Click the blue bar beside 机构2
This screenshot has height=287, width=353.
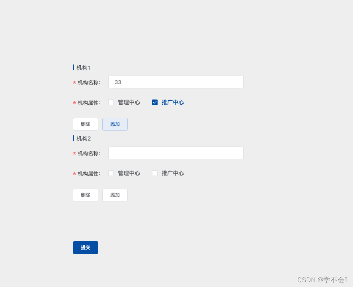[73, 138]
